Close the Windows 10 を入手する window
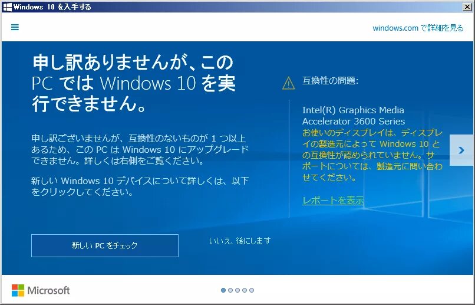Screen dimensions: 475x305 [x=467, y=6]
